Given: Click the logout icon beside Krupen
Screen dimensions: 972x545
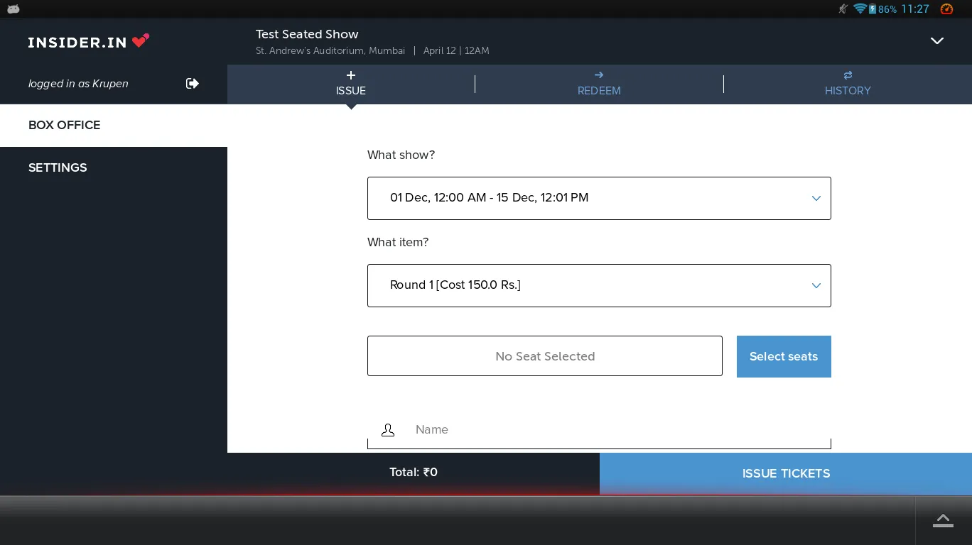Looking at the screenshot, I should (x=192, y=84).
